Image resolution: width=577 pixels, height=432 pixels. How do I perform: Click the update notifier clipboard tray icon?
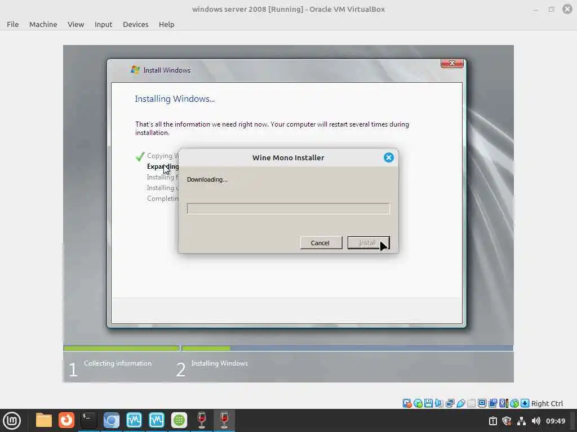click(x=492, y=421)
